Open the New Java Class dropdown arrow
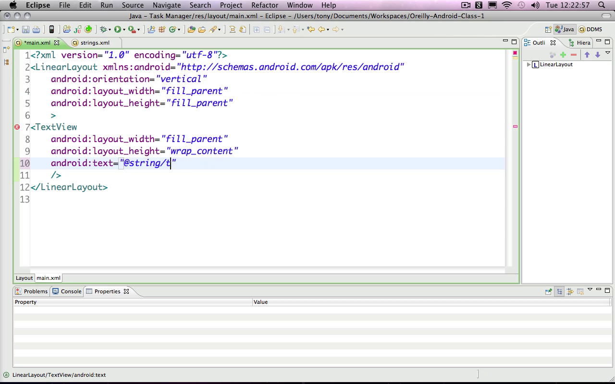 179,30
